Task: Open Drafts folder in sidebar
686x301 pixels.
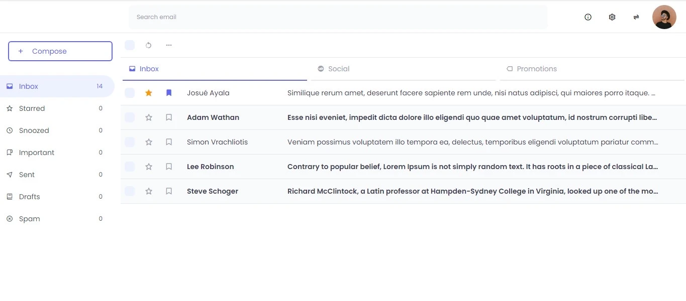Action: click(x=56, y=197)
